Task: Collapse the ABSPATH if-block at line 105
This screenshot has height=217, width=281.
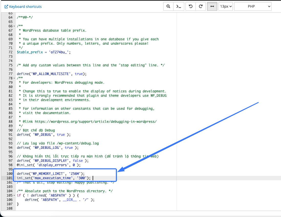Action: [14, 196]
